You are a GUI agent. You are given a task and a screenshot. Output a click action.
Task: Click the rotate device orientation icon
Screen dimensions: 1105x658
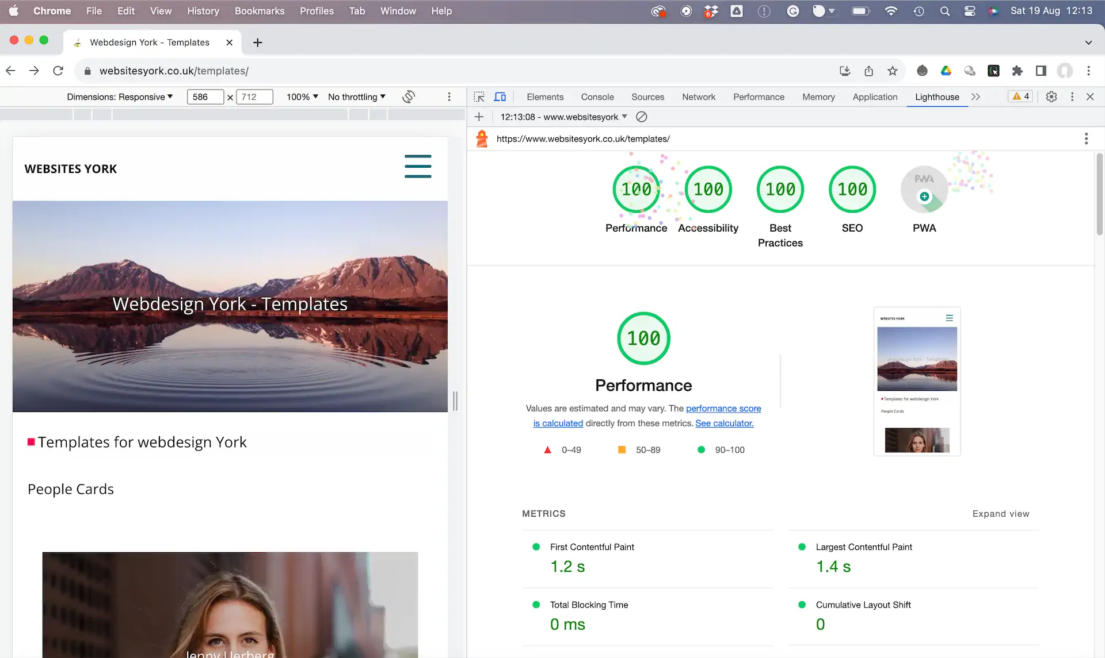tap(409, 97)
